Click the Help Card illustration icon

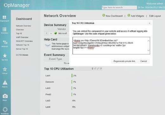(48, 45)
